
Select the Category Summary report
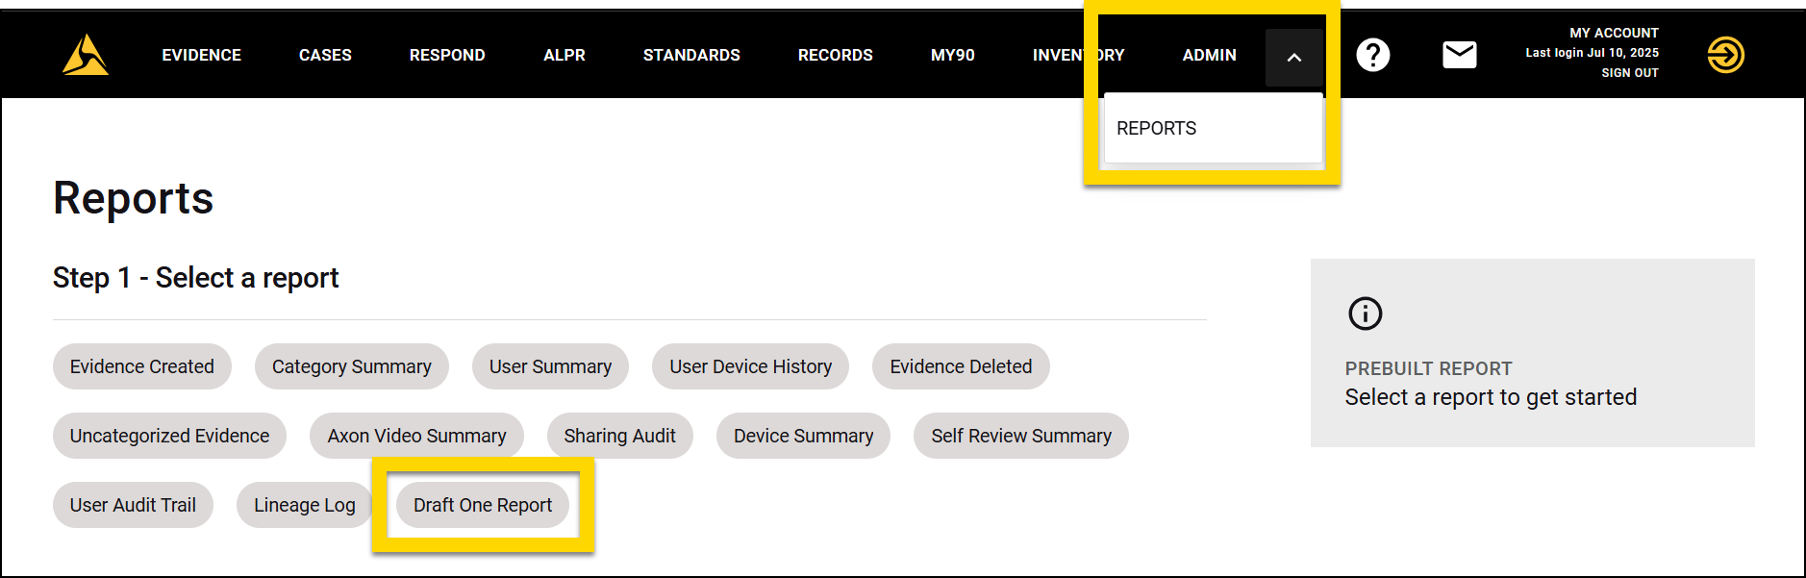point(351,366)
